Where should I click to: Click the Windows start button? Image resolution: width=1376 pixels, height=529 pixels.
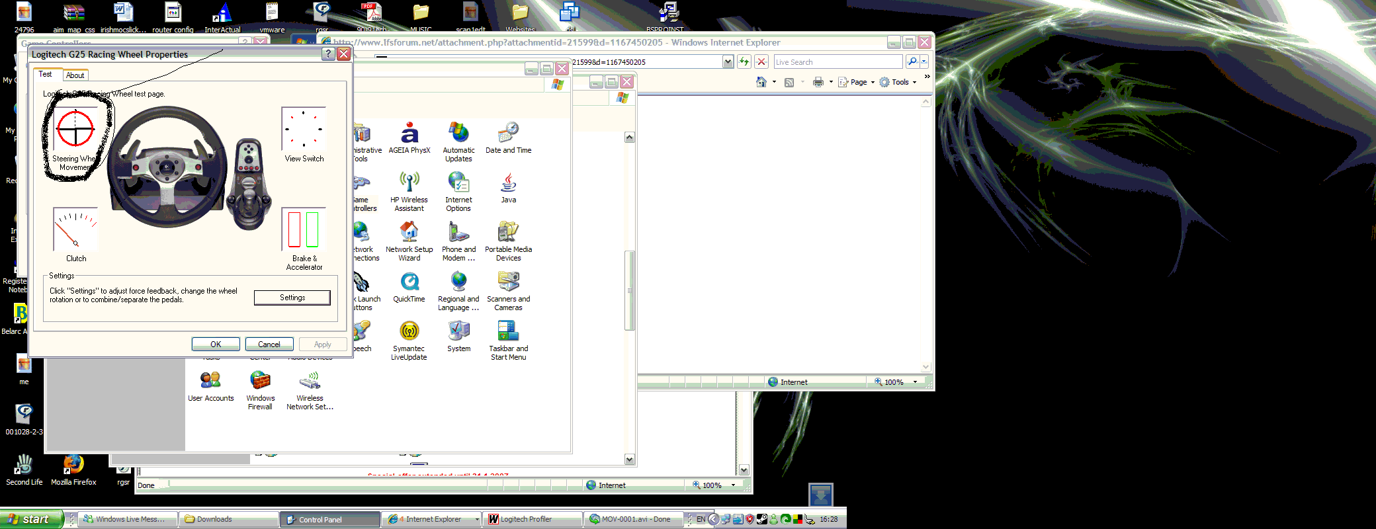(x=31, y=519)
